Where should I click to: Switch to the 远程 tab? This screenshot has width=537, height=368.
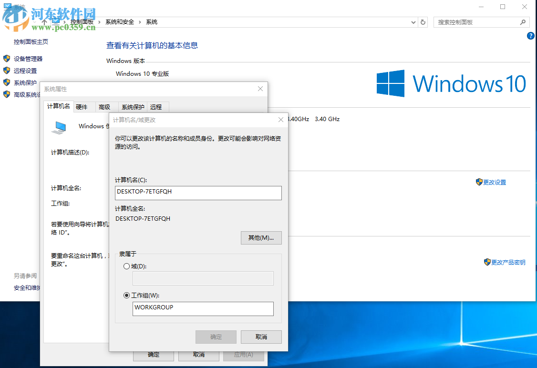(156, 106)
